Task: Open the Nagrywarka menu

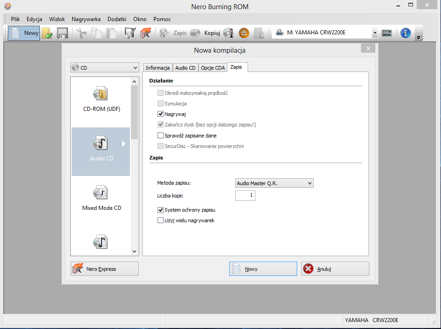Action: pos(86,19)
